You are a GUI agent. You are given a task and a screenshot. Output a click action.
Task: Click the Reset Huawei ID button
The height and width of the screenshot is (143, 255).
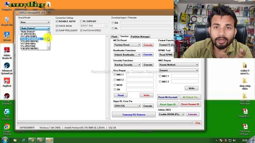click(x=190, y=104)
